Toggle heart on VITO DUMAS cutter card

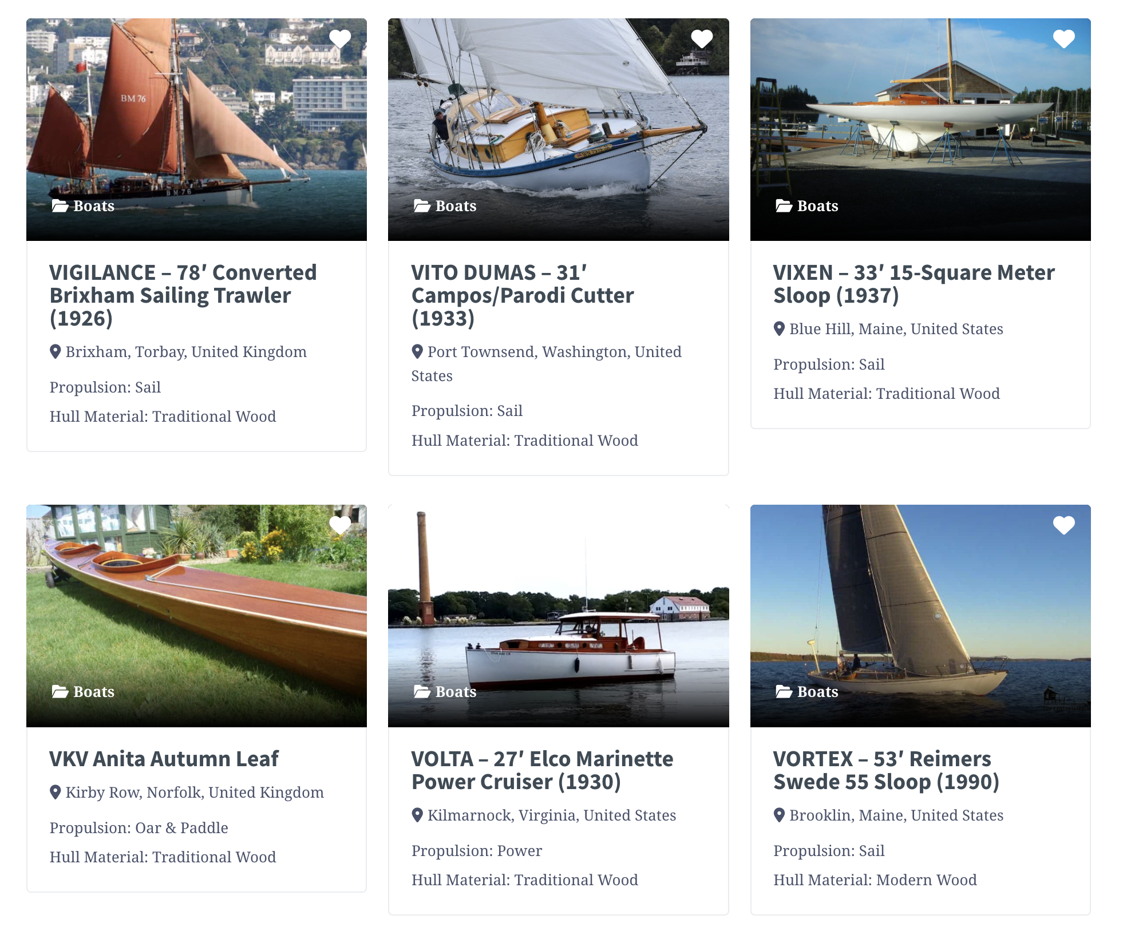(x=702, y=39)
